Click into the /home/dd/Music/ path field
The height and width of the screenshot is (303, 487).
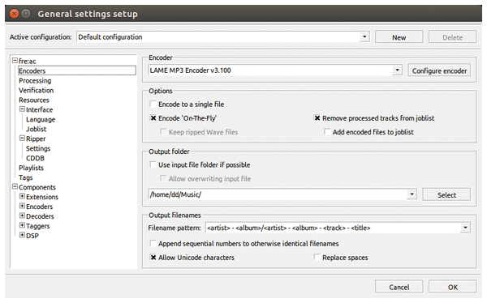point(278,194)
